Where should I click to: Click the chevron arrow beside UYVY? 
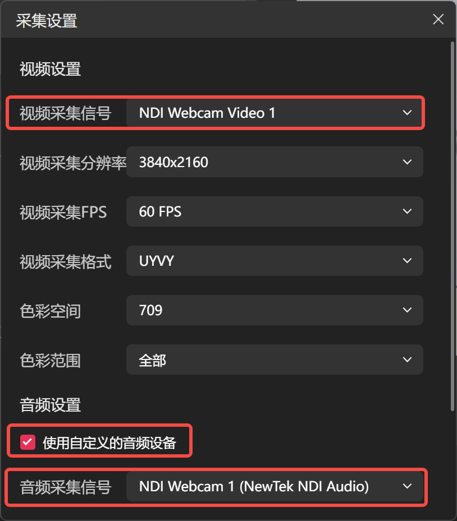[407, 260]
